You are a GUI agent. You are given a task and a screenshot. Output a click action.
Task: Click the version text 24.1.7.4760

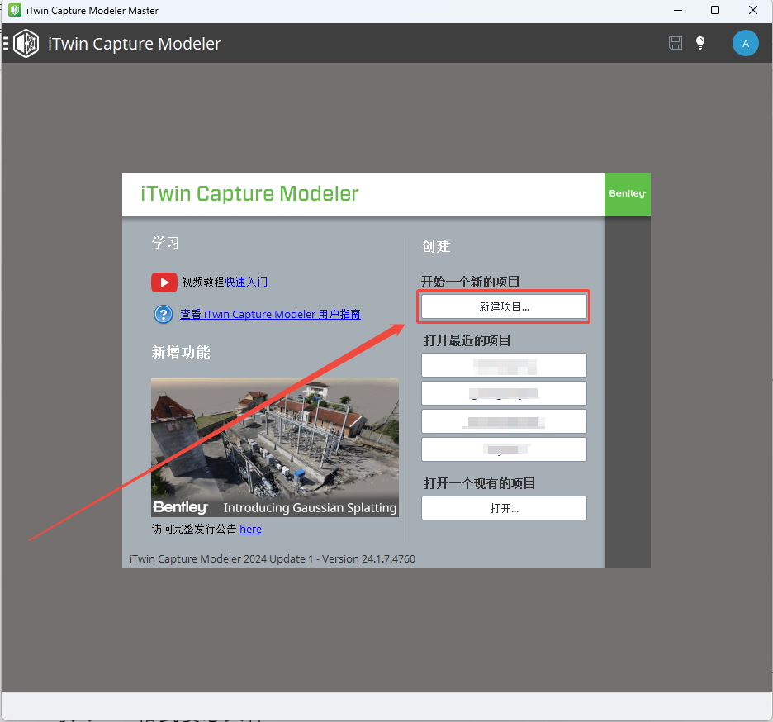click(x=388, y=559)
